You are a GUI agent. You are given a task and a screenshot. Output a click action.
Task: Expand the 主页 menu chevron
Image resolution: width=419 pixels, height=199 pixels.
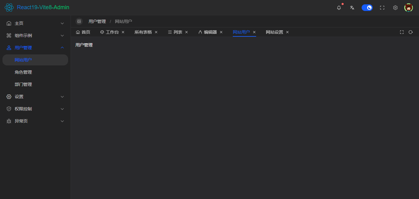pos(62,23)
